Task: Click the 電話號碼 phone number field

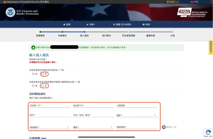Action: pos(137,127)
